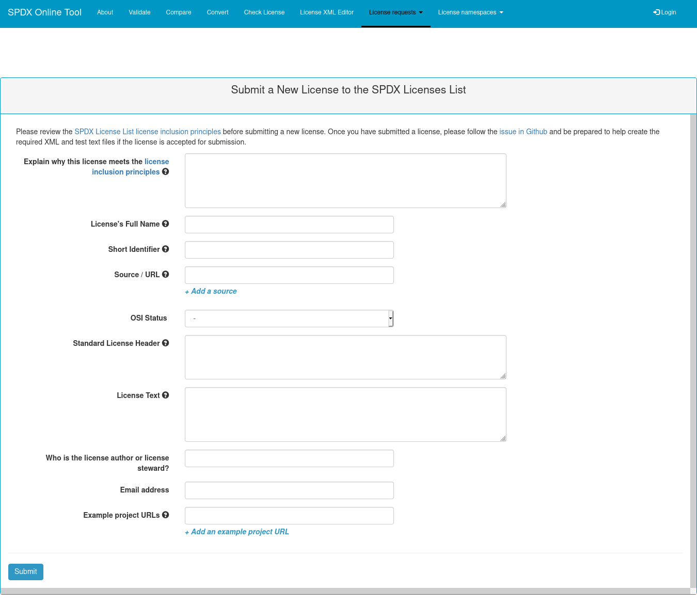Click the License Text help icon
This screenshot has width=697, height=605.
click(165, 395)
